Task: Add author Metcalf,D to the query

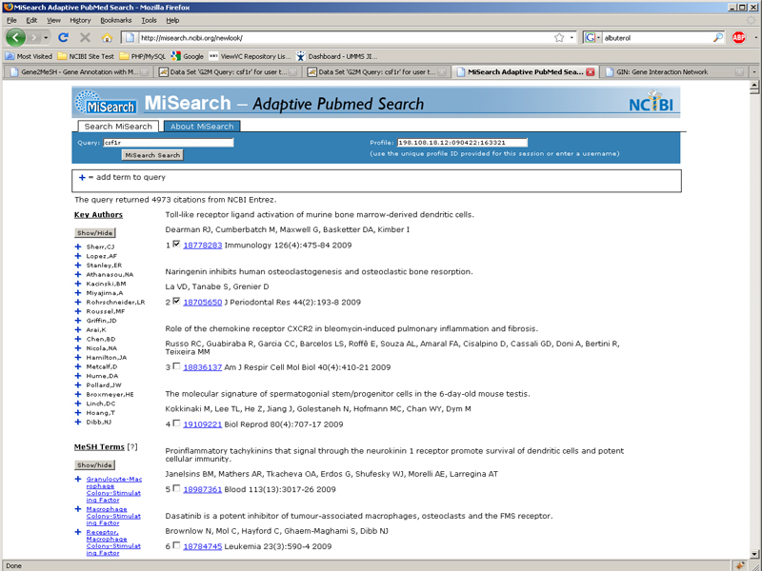Action: coord(78,366)
